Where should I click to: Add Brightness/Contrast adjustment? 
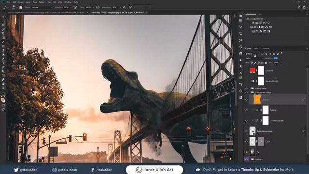[x=253, y=23]
